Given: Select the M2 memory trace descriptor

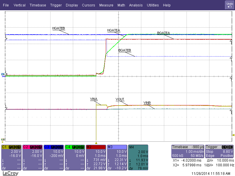Looking at the screenshot, I should pos(96,157).
